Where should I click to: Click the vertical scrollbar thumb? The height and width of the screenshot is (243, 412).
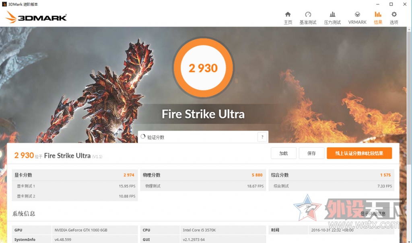point(409,99)
